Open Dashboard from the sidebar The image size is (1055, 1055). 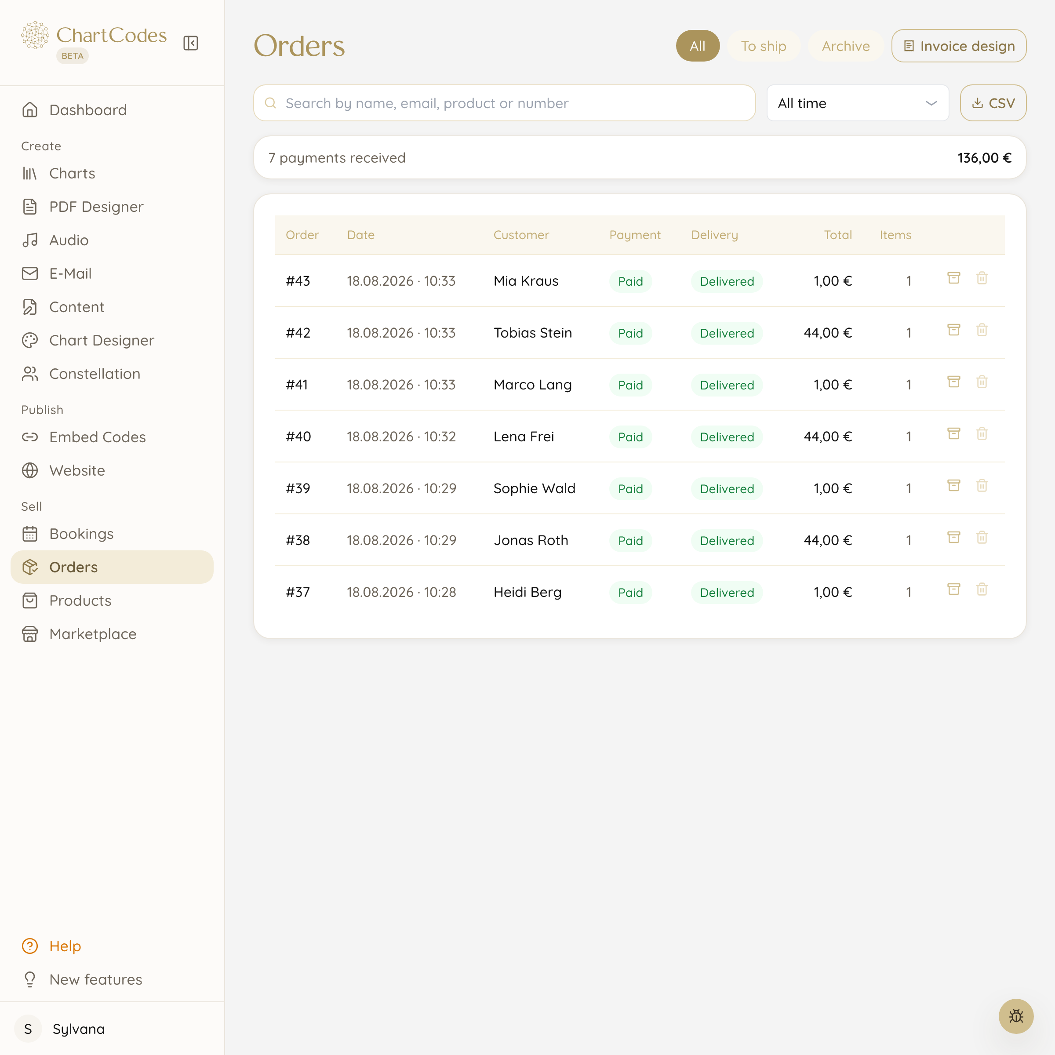pos(112,110)
